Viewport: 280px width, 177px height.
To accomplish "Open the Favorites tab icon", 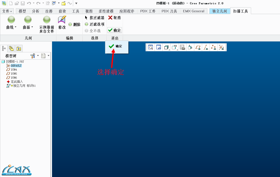I will coord(19,49).
